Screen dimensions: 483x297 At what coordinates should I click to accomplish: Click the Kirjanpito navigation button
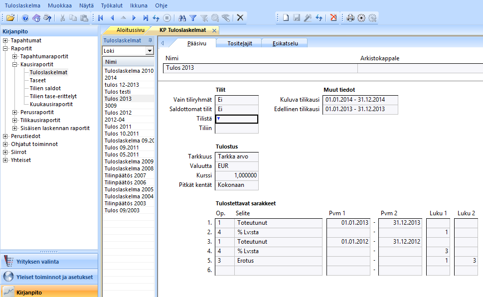coord(49,292)
